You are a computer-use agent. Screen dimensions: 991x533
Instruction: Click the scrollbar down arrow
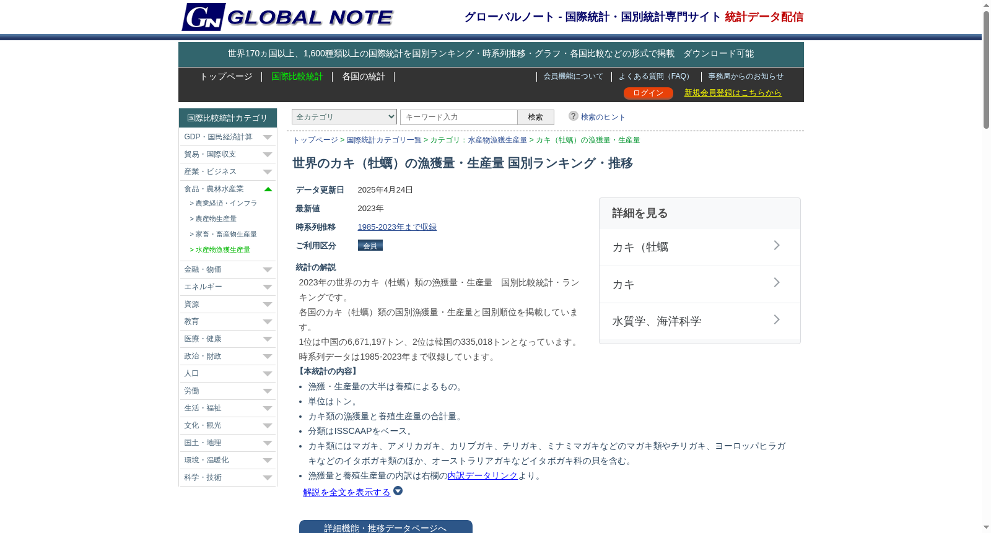click(986, 527)
